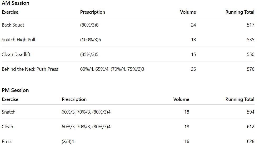Viewport: 260px width, 148px height.
Task: Select the running total value 594
Action: (x=251, y=112)
